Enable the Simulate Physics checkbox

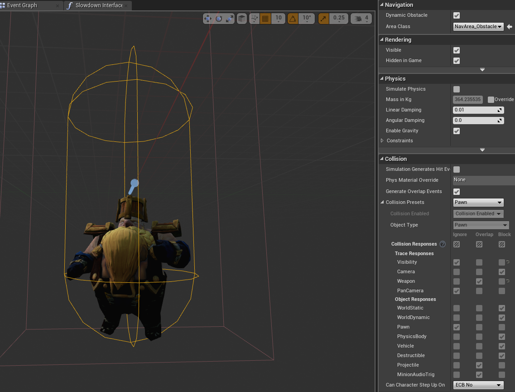tap(457, 89)
